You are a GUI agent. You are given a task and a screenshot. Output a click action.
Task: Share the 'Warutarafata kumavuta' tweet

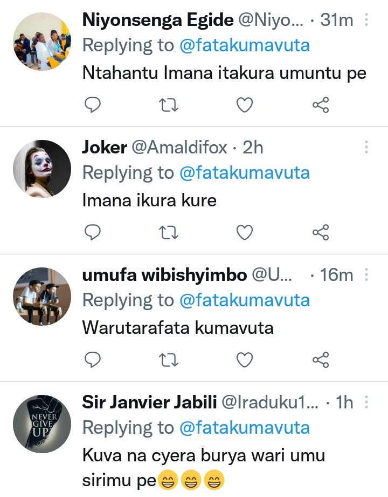321,359
